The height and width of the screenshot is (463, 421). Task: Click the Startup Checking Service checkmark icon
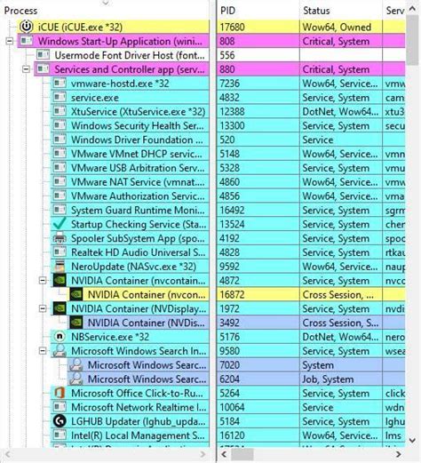60,224
